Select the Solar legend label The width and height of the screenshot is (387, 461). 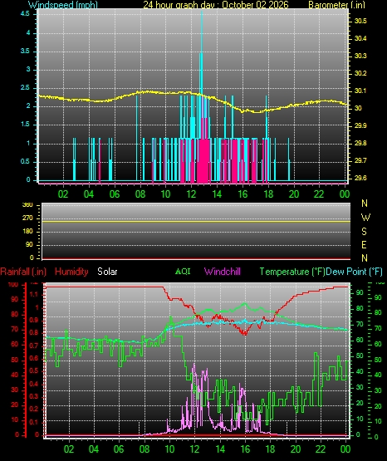click(x=107, y=272)
